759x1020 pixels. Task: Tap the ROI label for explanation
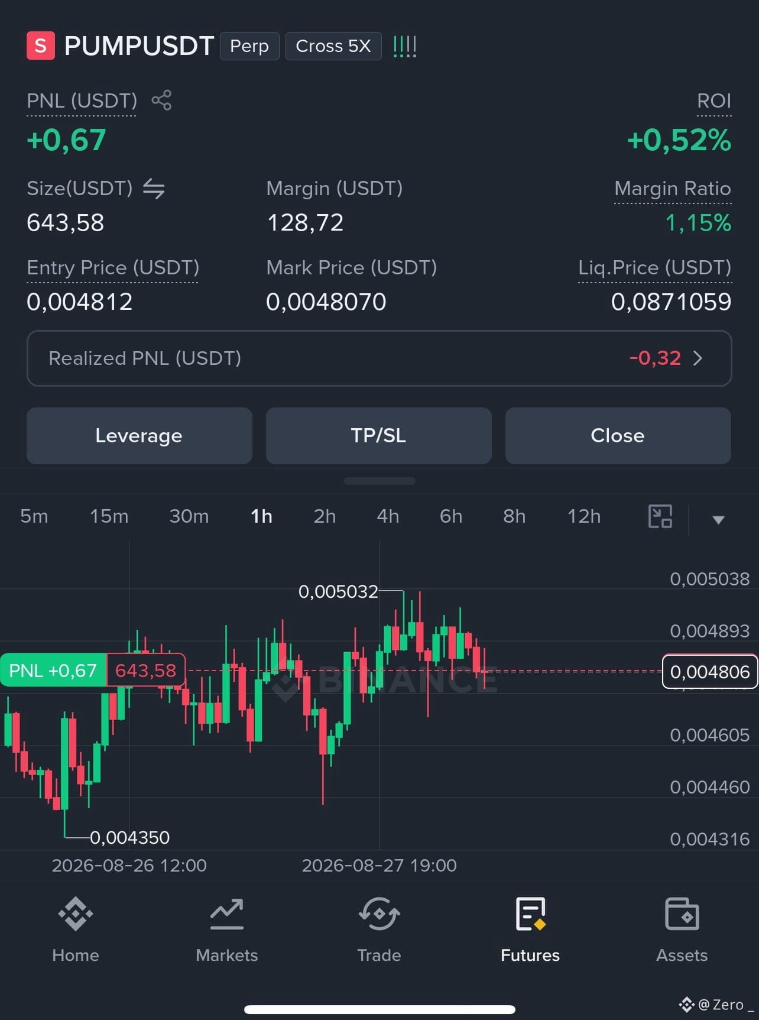[x=714, y=101]
